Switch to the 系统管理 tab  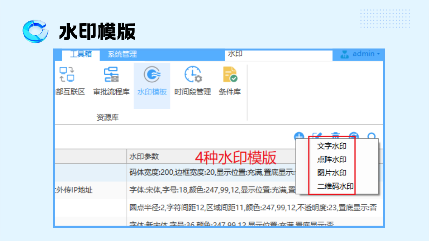pos(122,55)
